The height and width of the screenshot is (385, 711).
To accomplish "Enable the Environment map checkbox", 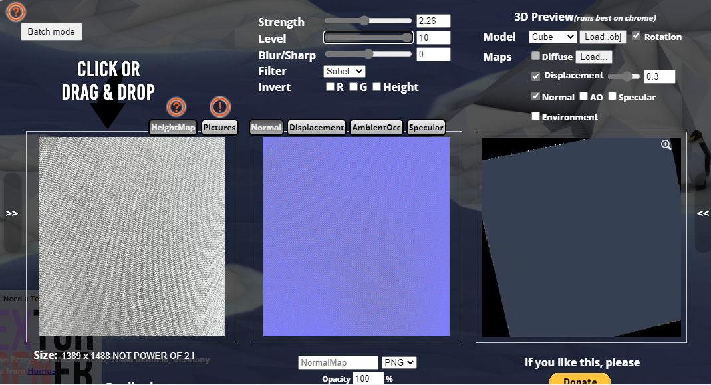I will point(535,116).
